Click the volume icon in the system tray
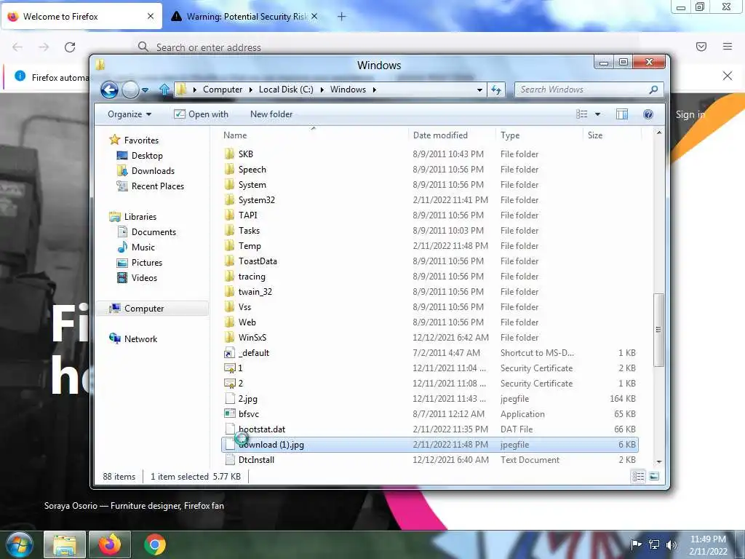The image size is (745, 559). point(672,545)
